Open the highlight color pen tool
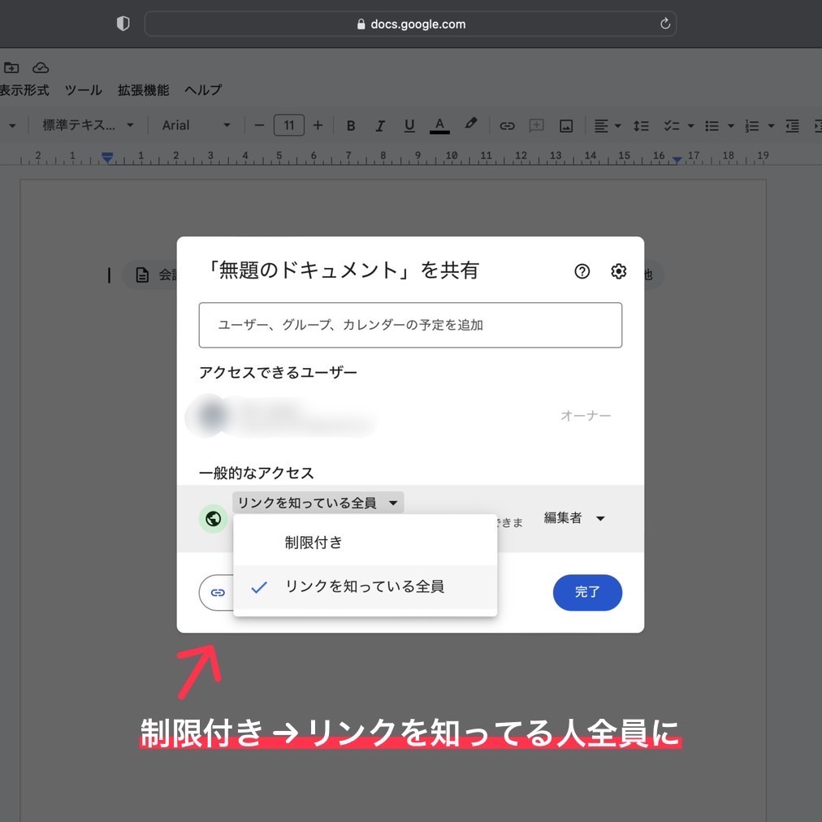Viewport: 822px width, 822px height. (470, 125)
